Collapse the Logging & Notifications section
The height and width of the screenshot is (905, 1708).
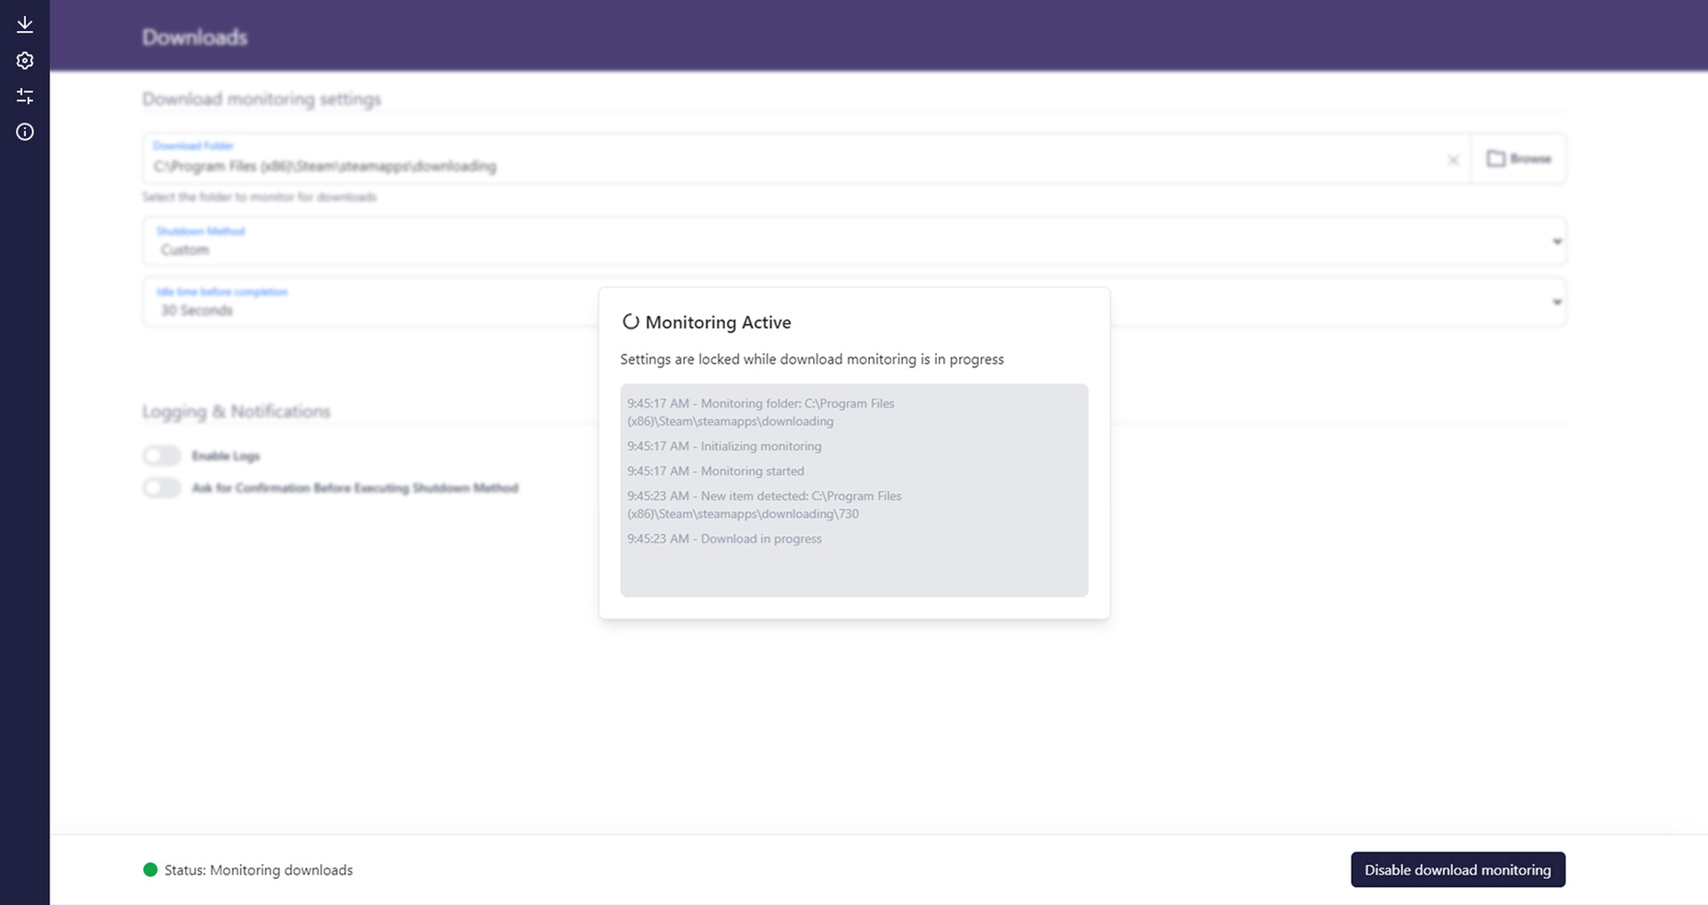pyautogui.click(x=236, y=411)
